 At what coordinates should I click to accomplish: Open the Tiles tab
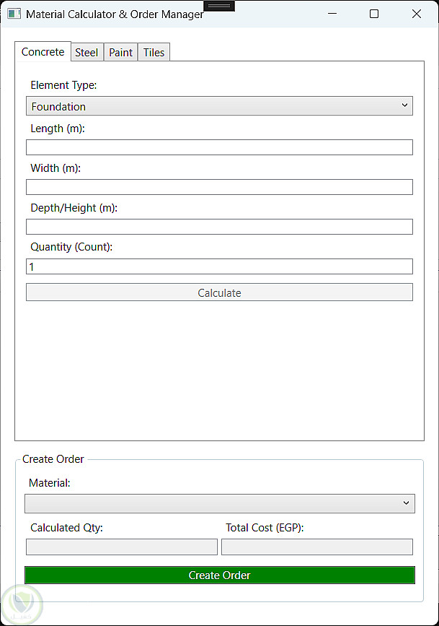coord(154,52)
